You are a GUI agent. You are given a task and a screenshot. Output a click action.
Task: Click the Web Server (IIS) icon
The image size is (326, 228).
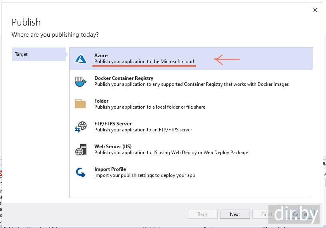tap(81, 150)
